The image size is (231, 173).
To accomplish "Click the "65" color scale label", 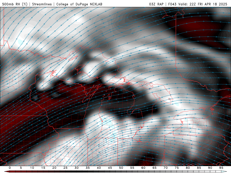I will tap(154, 168).
